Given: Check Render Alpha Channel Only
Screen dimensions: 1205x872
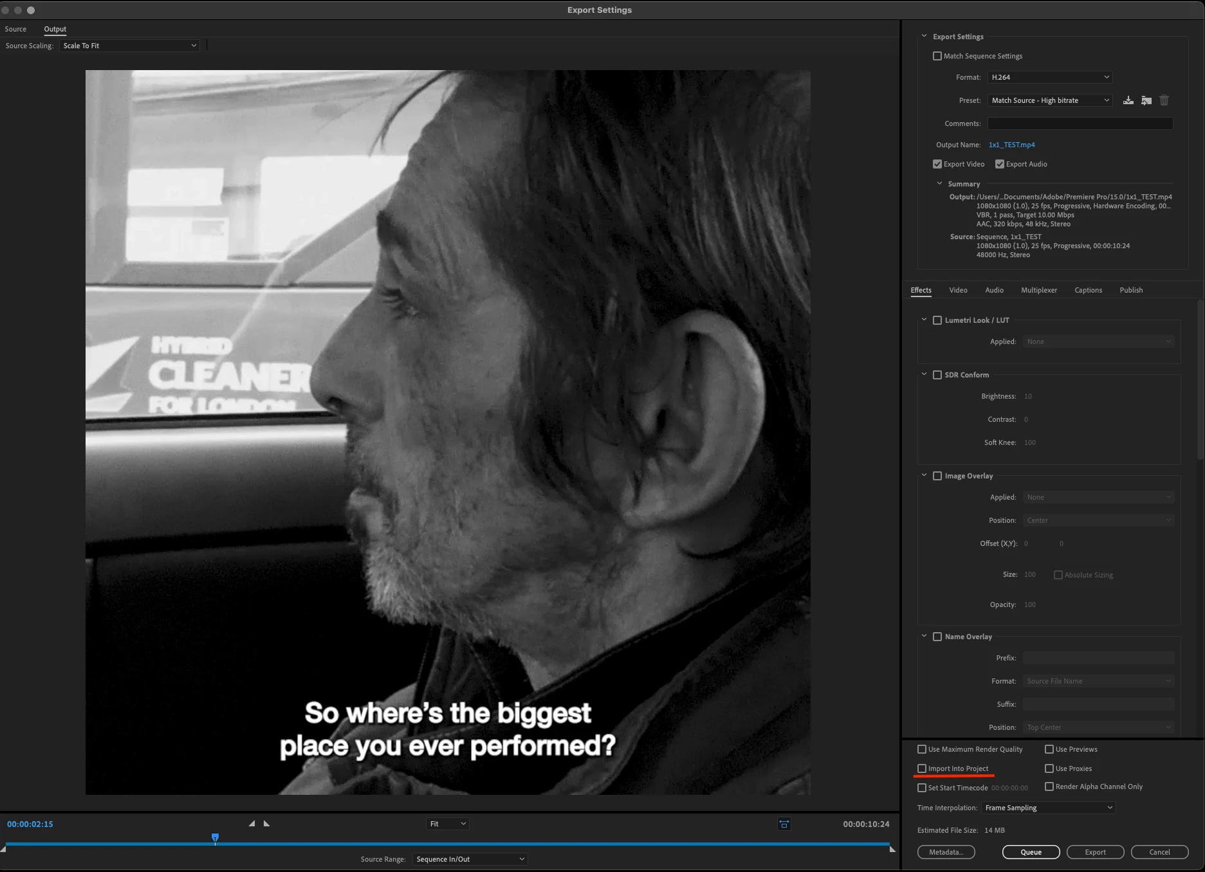Looking at the screenshot, I should (1049, 786).
